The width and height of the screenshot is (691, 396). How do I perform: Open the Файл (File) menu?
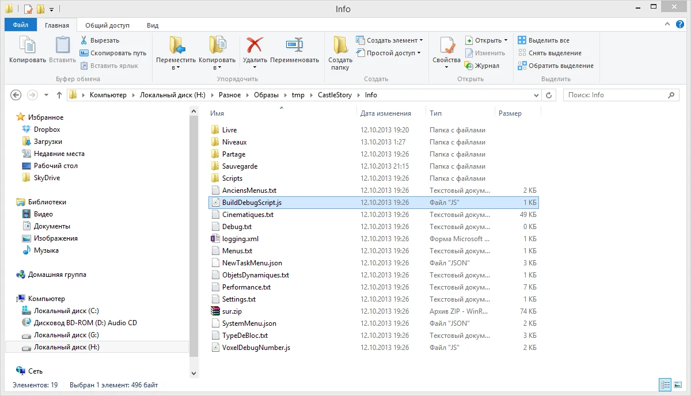21,25
